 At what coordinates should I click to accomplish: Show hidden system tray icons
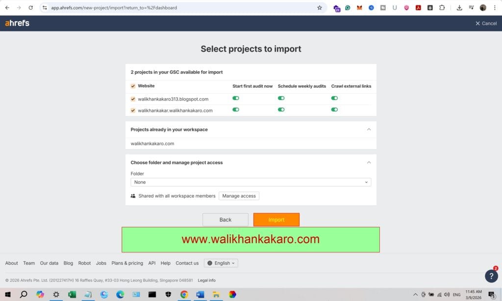(x=415, y=295)
